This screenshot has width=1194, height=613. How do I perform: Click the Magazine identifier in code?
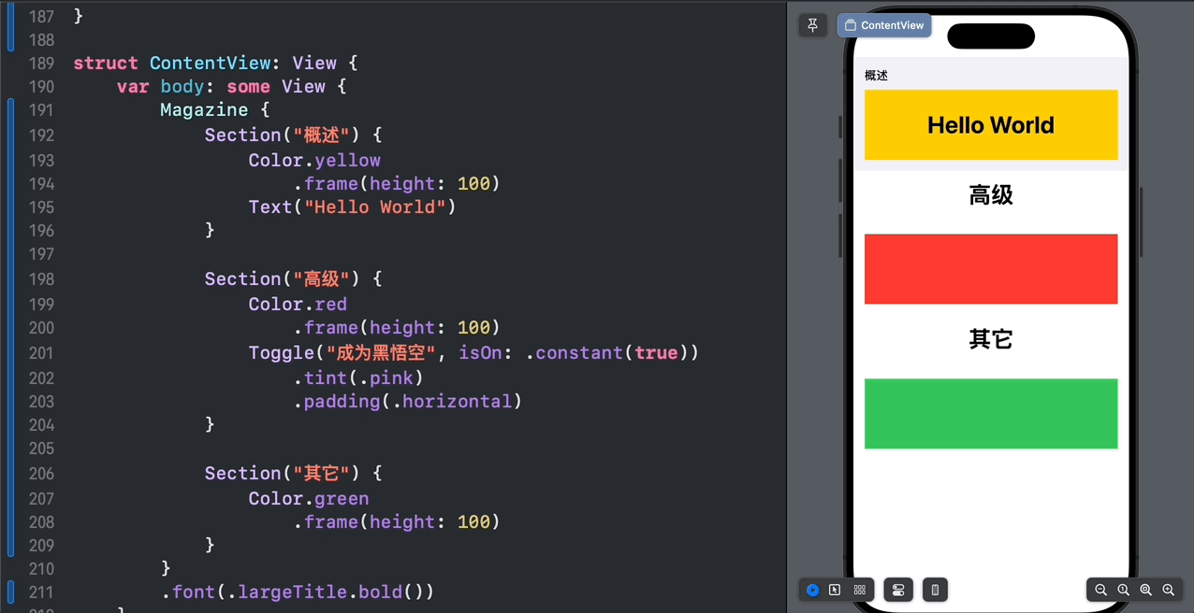click(x=203, y=110)
